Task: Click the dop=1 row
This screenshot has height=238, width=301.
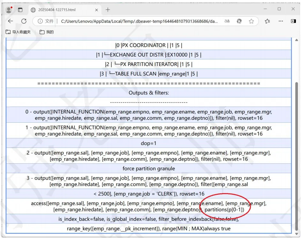Action: tap(148, 143)
